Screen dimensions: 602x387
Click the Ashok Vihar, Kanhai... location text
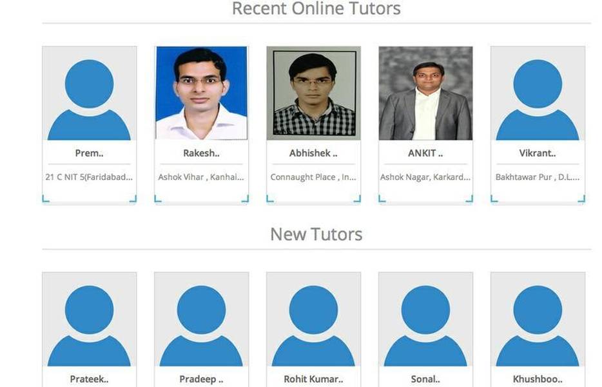click(x=201, y=177)
